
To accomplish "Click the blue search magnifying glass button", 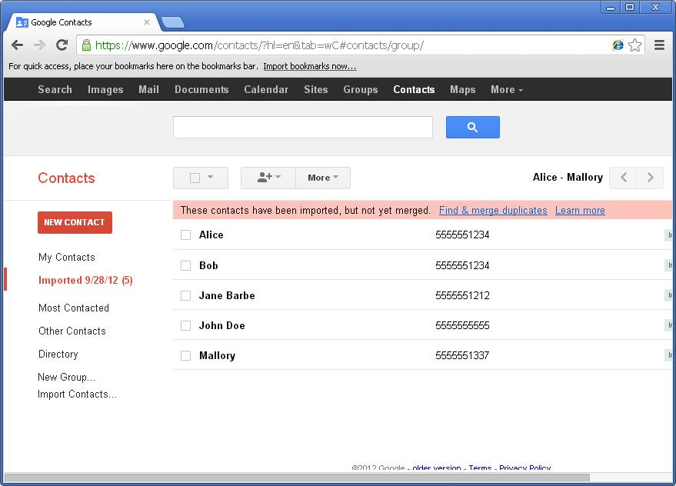I will tap(472, 126).
